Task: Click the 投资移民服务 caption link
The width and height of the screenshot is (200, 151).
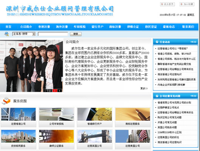Action: coord(18,146)
